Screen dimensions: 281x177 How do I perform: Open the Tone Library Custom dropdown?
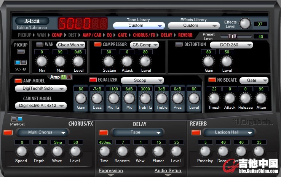pos(139,26)
